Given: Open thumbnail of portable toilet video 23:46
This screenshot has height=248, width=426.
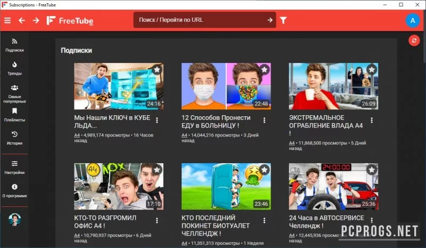Looking at the screenshot, I should click(226, 186).
